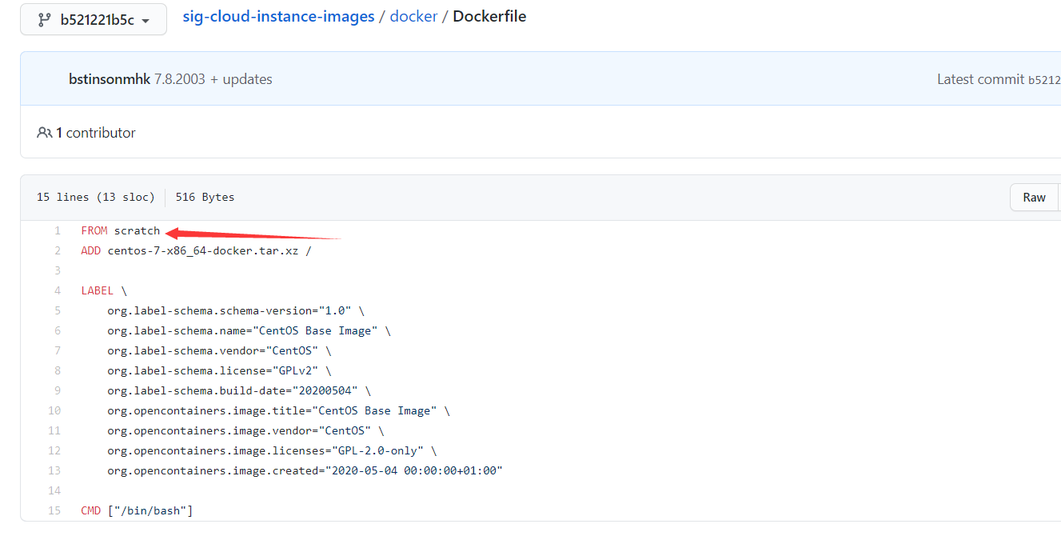This screenshot has height=536, width=1061.
Task: Click the FROM keyword on line 1
Action: pyautogui.click(x=94, y=230)
